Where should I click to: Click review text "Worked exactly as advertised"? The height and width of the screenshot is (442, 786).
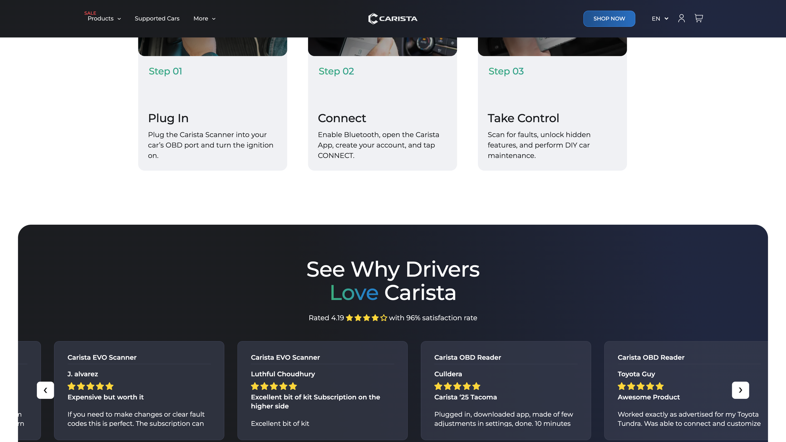[689, 419]
